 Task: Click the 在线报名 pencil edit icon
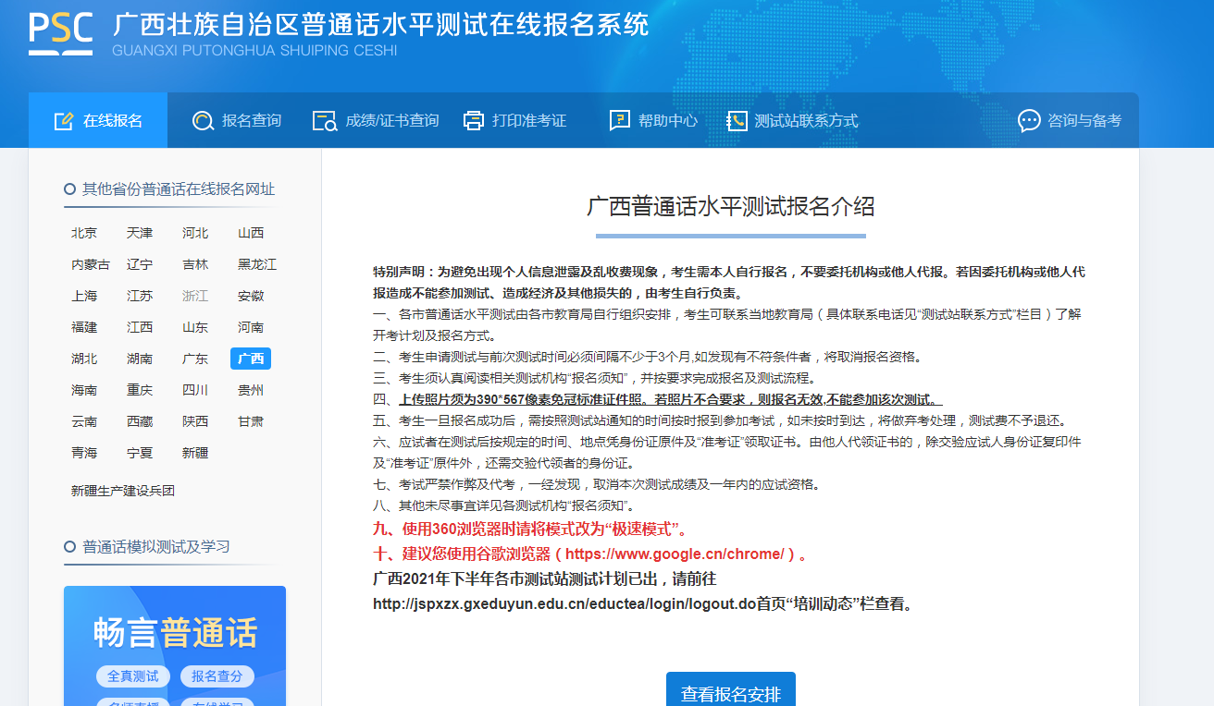tap(64, 121)
